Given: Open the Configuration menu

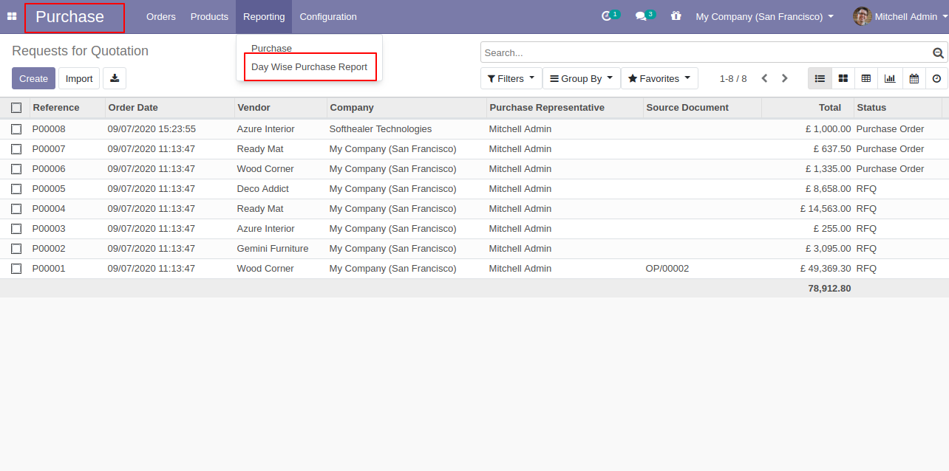Looking at the screenshot, I should click(x=328, y=16).
